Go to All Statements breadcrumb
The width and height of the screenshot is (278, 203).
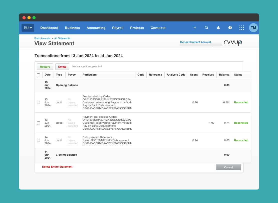pyautogui.click(x=62, y=38)
